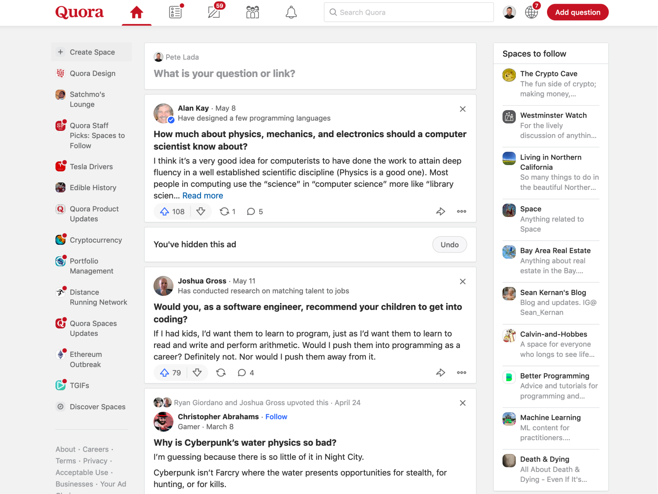Expand Alan Kay's answer with Read more
This screenshot has height=494, width=658.
(202, 195)
